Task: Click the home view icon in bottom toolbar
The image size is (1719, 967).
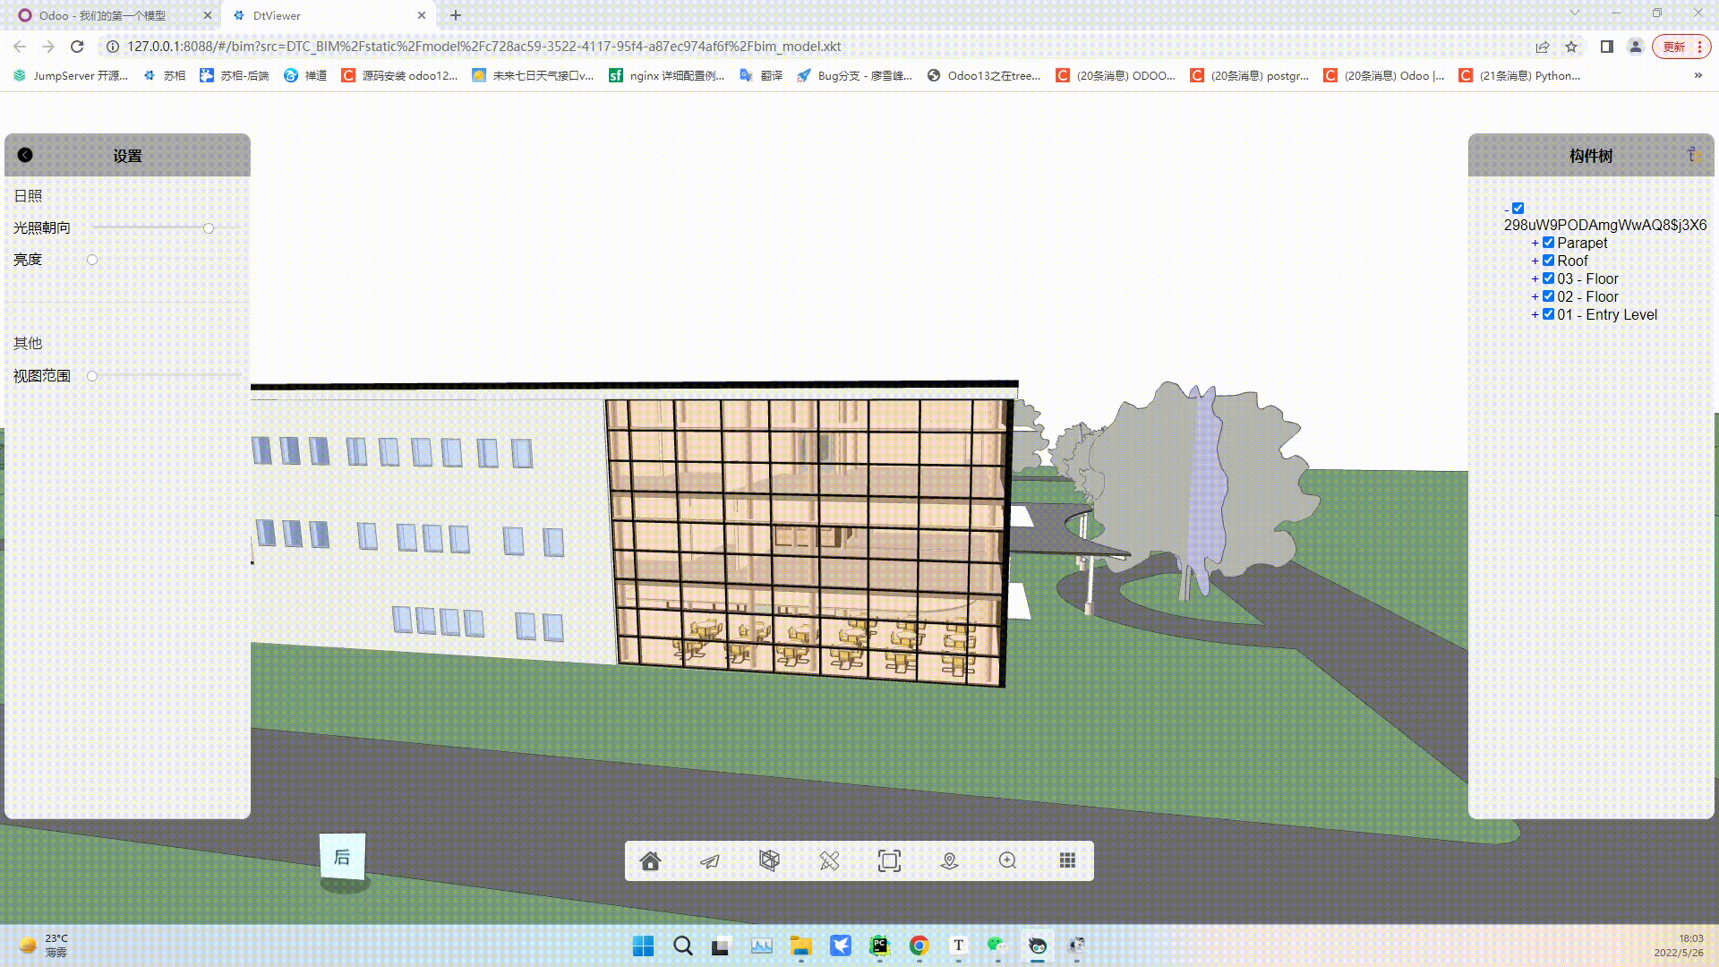Action: pos(650,861)
